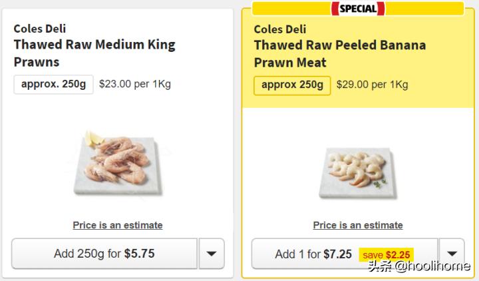Viewport: 479px width, 281px height.
Task: Select the King Prawns 'approx. 250g' size badge
Action: coord(54,85)
